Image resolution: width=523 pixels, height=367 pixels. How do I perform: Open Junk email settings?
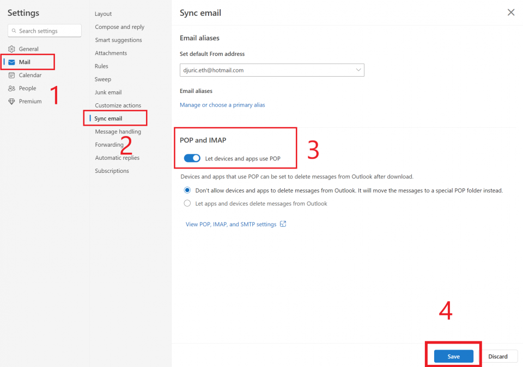tap(108, 92)
